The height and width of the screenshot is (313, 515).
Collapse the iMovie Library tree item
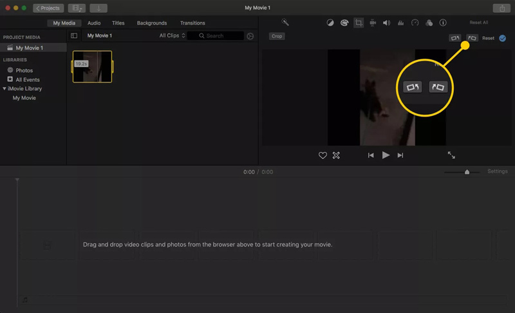(5, 89)
